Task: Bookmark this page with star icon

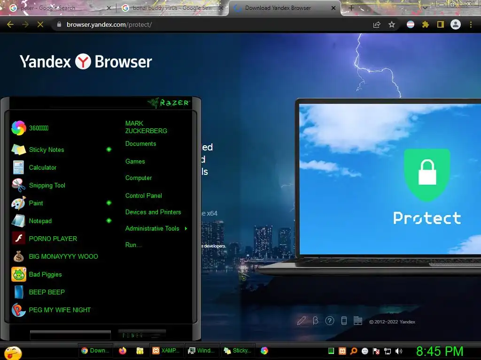Action: (x=392, y=24)
